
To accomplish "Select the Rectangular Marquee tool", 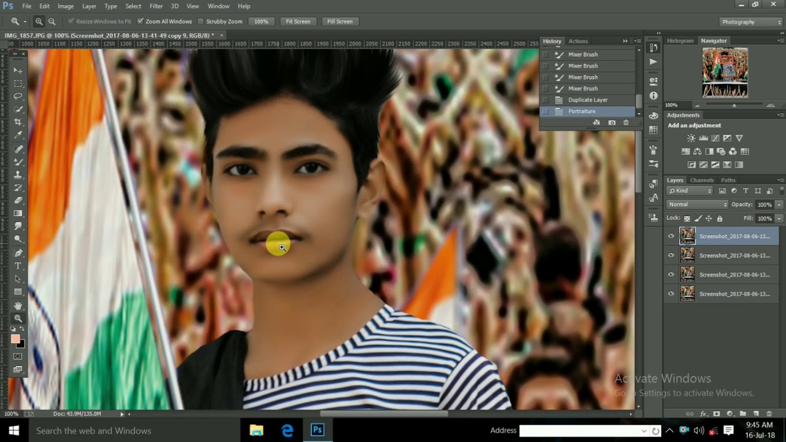I will tap(18, 83).
